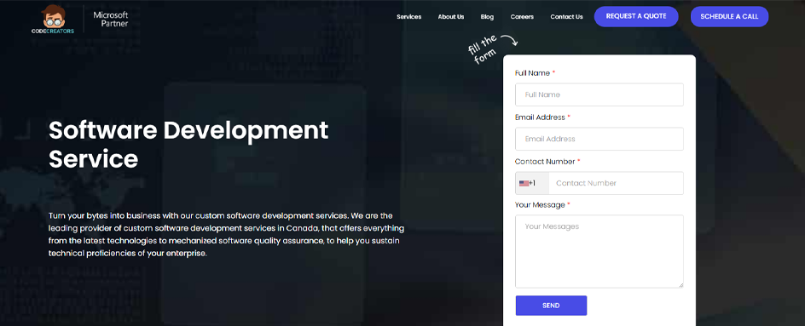Viewport: 805px width, 326px height.
Task: Click the paragraph starting 'Turn your bytes'
Action: point(227,234)
